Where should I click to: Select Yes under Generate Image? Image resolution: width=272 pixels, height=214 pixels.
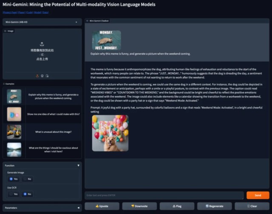point(14,179)
